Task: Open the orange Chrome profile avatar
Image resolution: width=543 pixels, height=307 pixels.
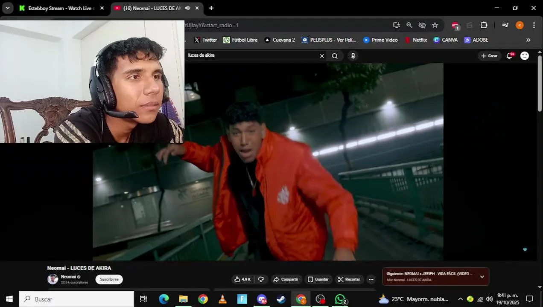Action: (x=520, y=25)
